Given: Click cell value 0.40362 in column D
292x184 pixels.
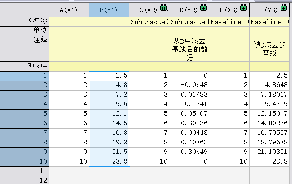Looking at the screenshot, I should [189, 143].
